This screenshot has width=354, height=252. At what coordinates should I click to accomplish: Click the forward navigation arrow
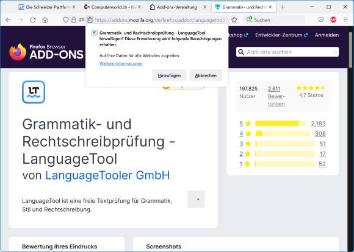point(21,20)
